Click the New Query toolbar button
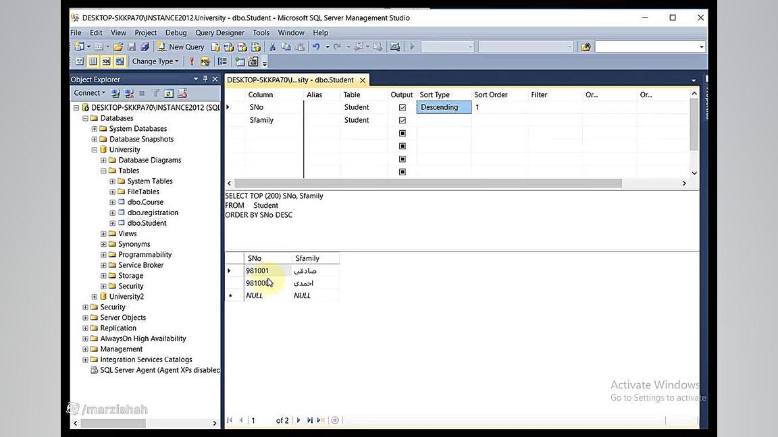This screenshot has width=778, height=437. pyautogui.click(x=180, y=47)
